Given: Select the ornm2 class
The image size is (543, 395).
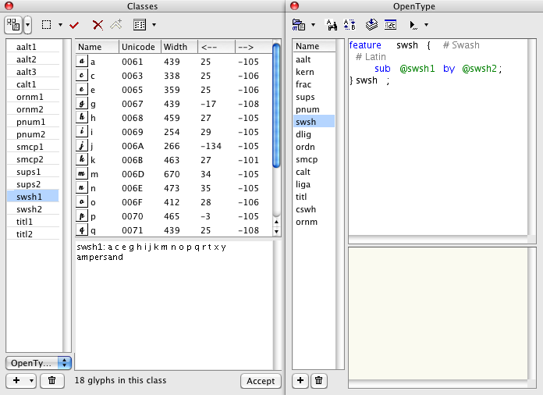Looking at the screenshot, I should [33, 109].
